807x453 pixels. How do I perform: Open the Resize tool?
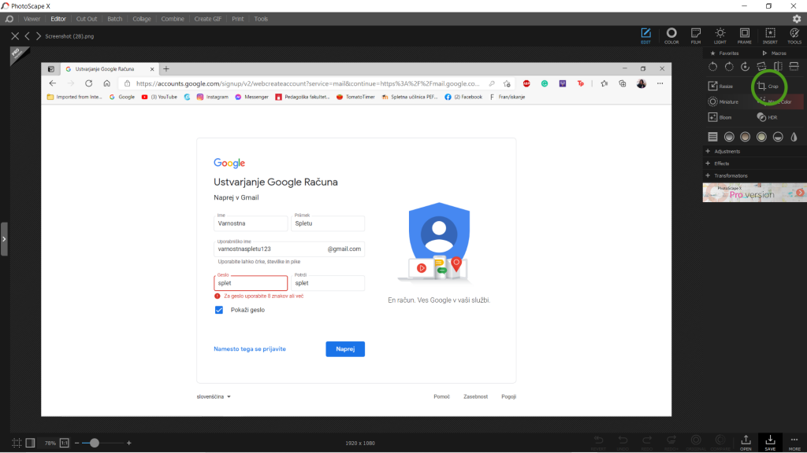(x=720, y=87)
